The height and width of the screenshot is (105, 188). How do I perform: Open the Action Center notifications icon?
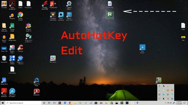[x=184, y=103]
